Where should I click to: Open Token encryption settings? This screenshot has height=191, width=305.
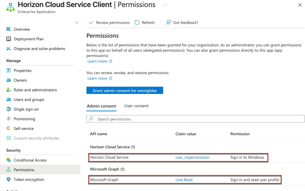click(x=29, y=179)
